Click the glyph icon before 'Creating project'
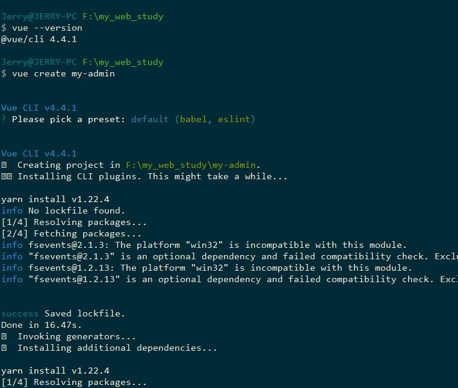458x388 pixels. pyautogui.click(x=4, y=165)
